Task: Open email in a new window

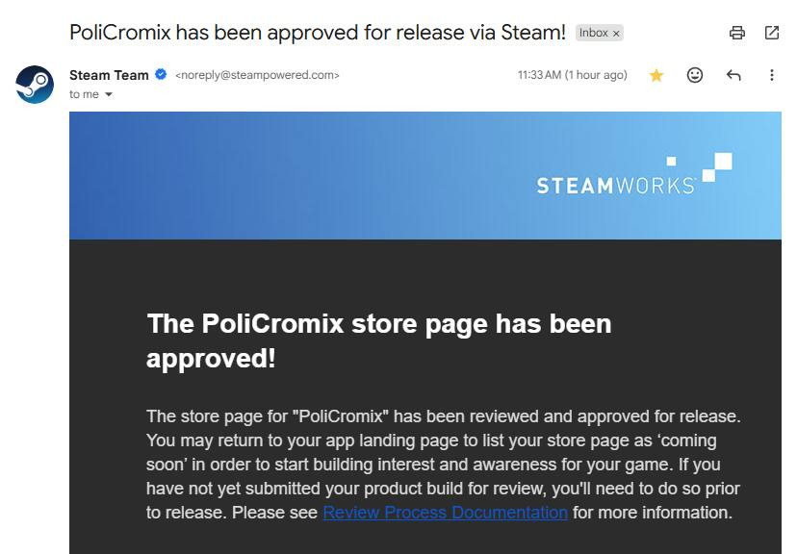Action: tap(772, 33)
